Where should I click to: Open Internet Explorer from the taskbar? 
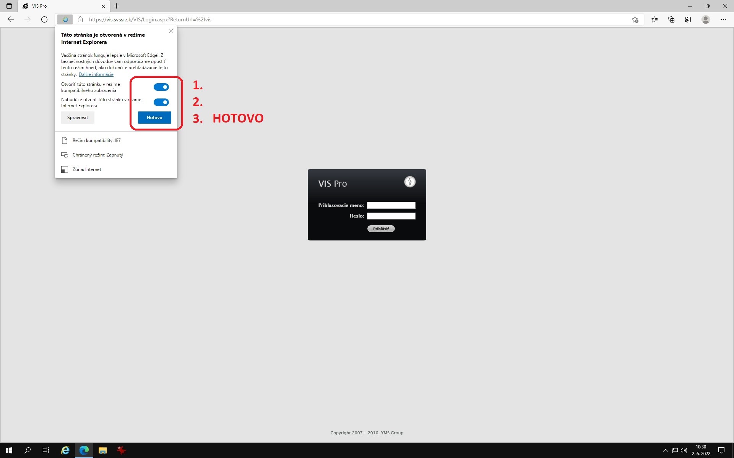click(x=65, y=450)
